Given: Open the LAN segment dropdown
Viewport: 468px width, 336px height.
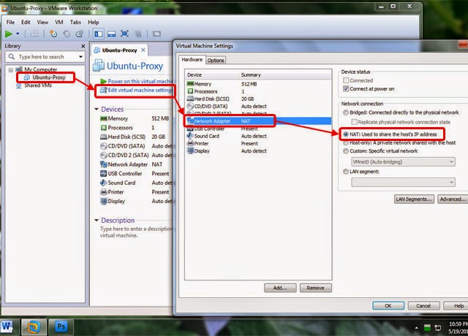Looking at the screenshot, I should pyautogui.click(x=403, y=182).
